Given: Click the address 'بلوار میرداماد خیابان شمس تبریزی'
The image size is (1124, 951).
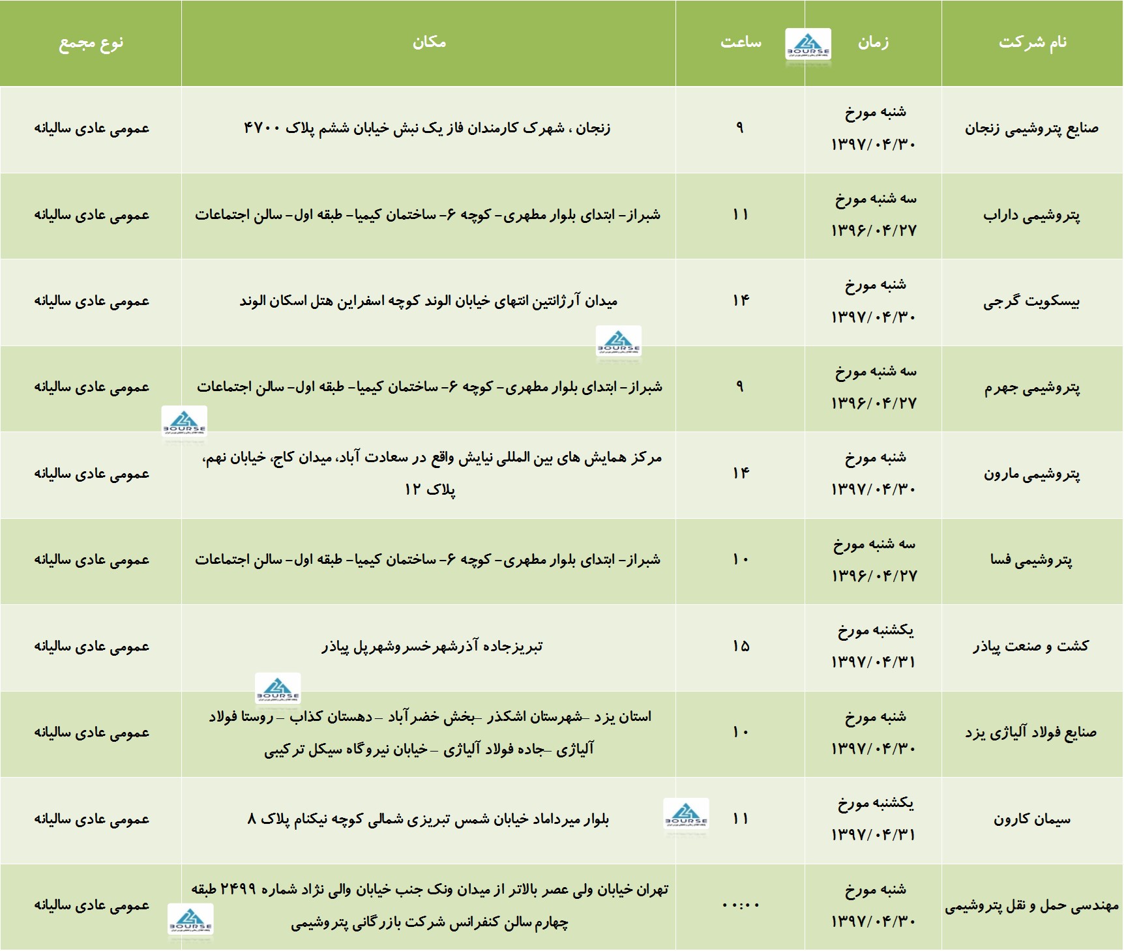Looking at the screenshot, I should (428, 819).
